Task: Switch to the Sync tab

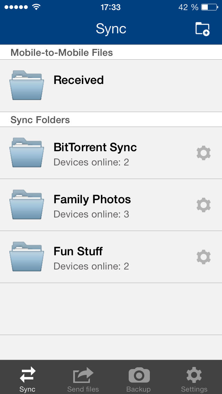Action: tap(27, 379)
